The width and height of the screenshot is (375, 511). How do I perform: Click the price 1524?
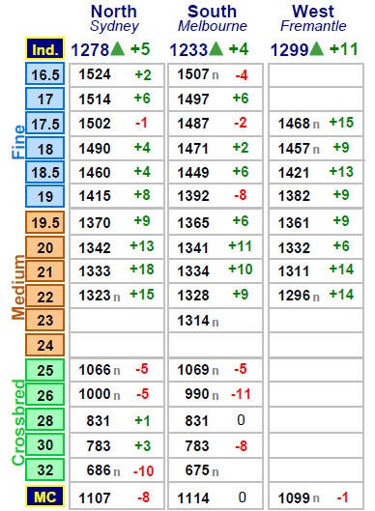click(x=95, y=74)
